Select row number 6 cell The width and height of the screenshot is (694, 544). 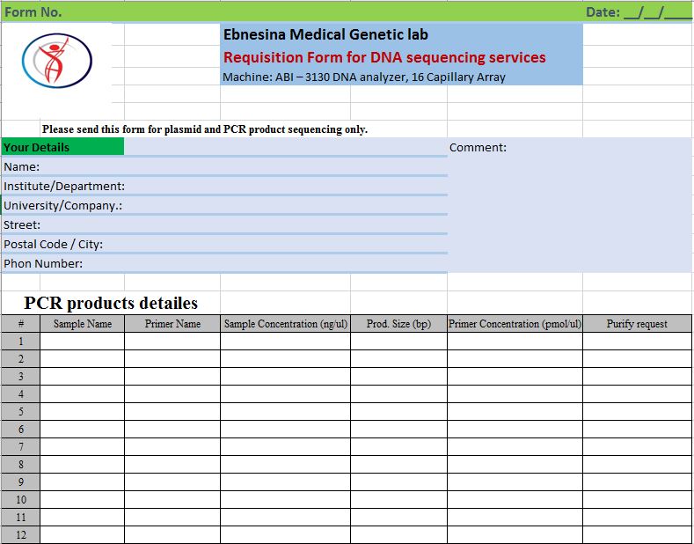(21, 430)
